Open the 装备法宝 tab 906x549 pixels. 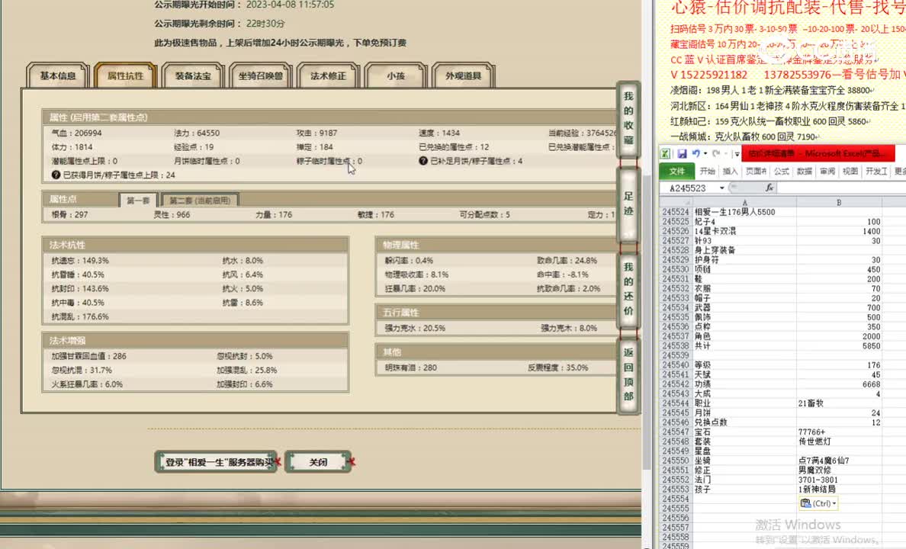coord(193,75)
